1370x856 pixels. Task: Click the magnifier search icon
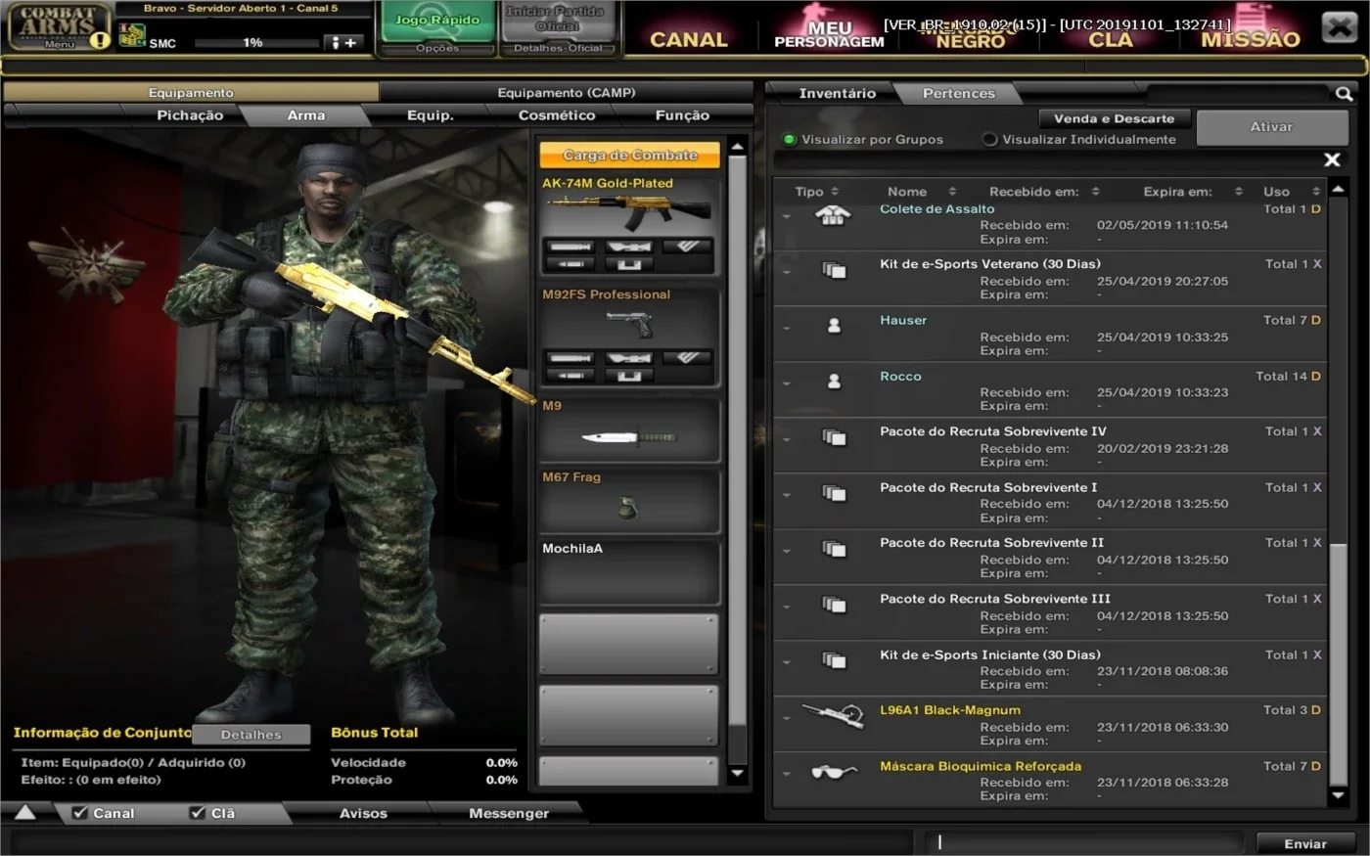point(1344,94)
